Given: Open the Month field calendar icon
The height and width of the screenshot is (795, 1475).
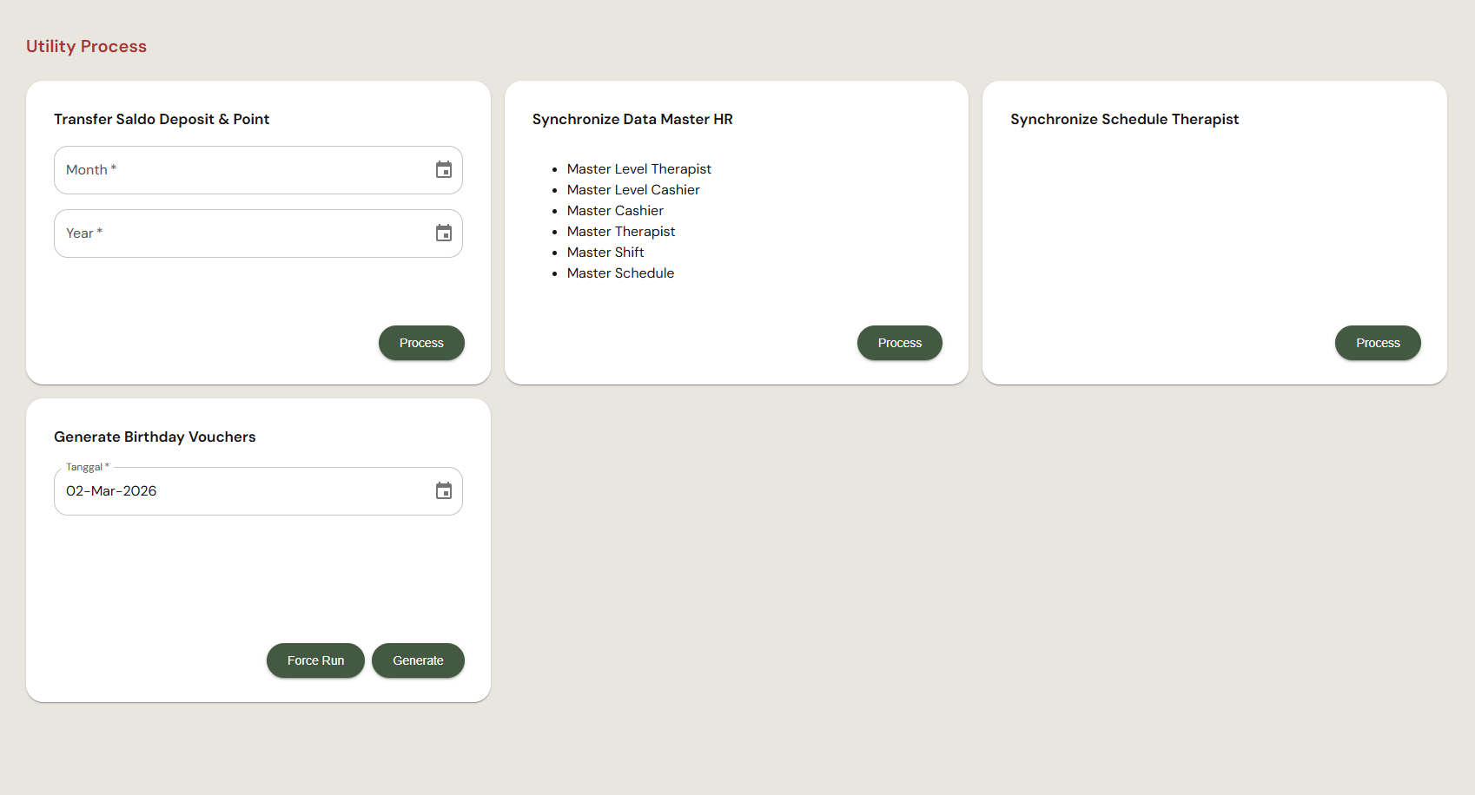Looking at the screenshot, I should point(444,169).
